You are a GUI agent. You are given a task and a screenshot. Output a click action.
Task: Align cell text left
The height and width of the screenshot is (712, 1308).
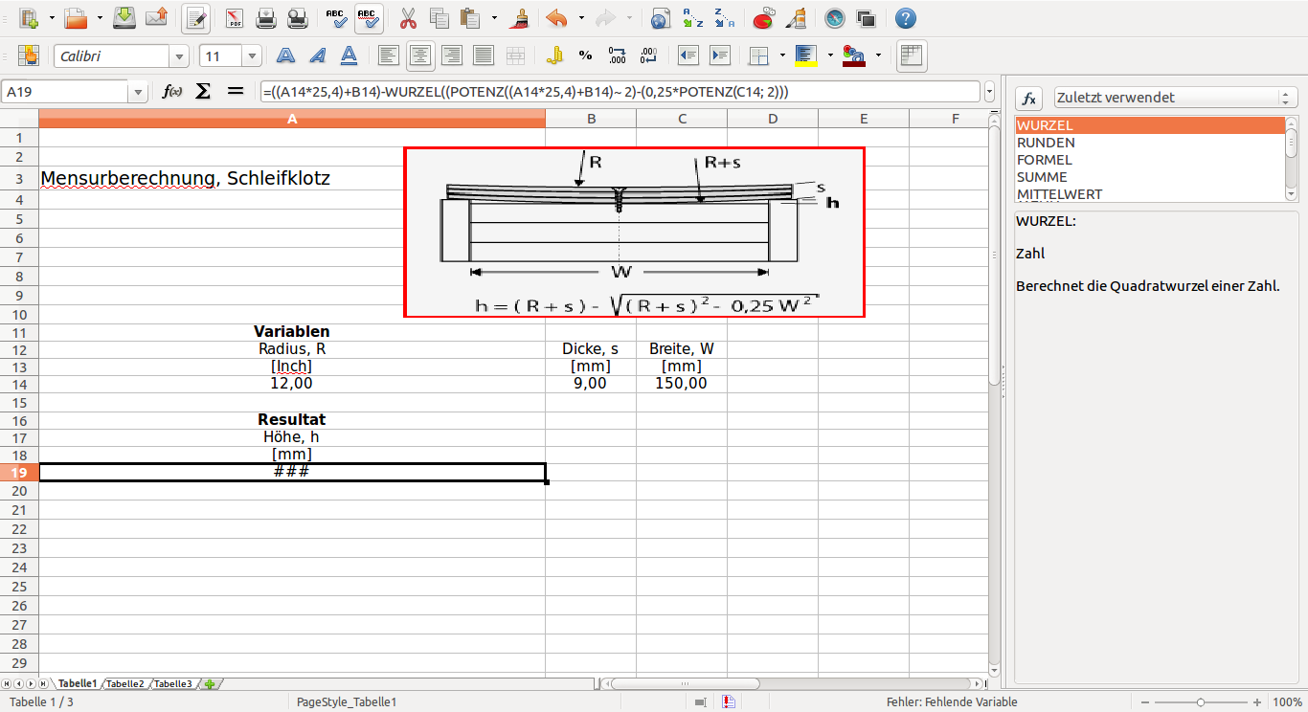pyautogui.click(x=388, y=56)
